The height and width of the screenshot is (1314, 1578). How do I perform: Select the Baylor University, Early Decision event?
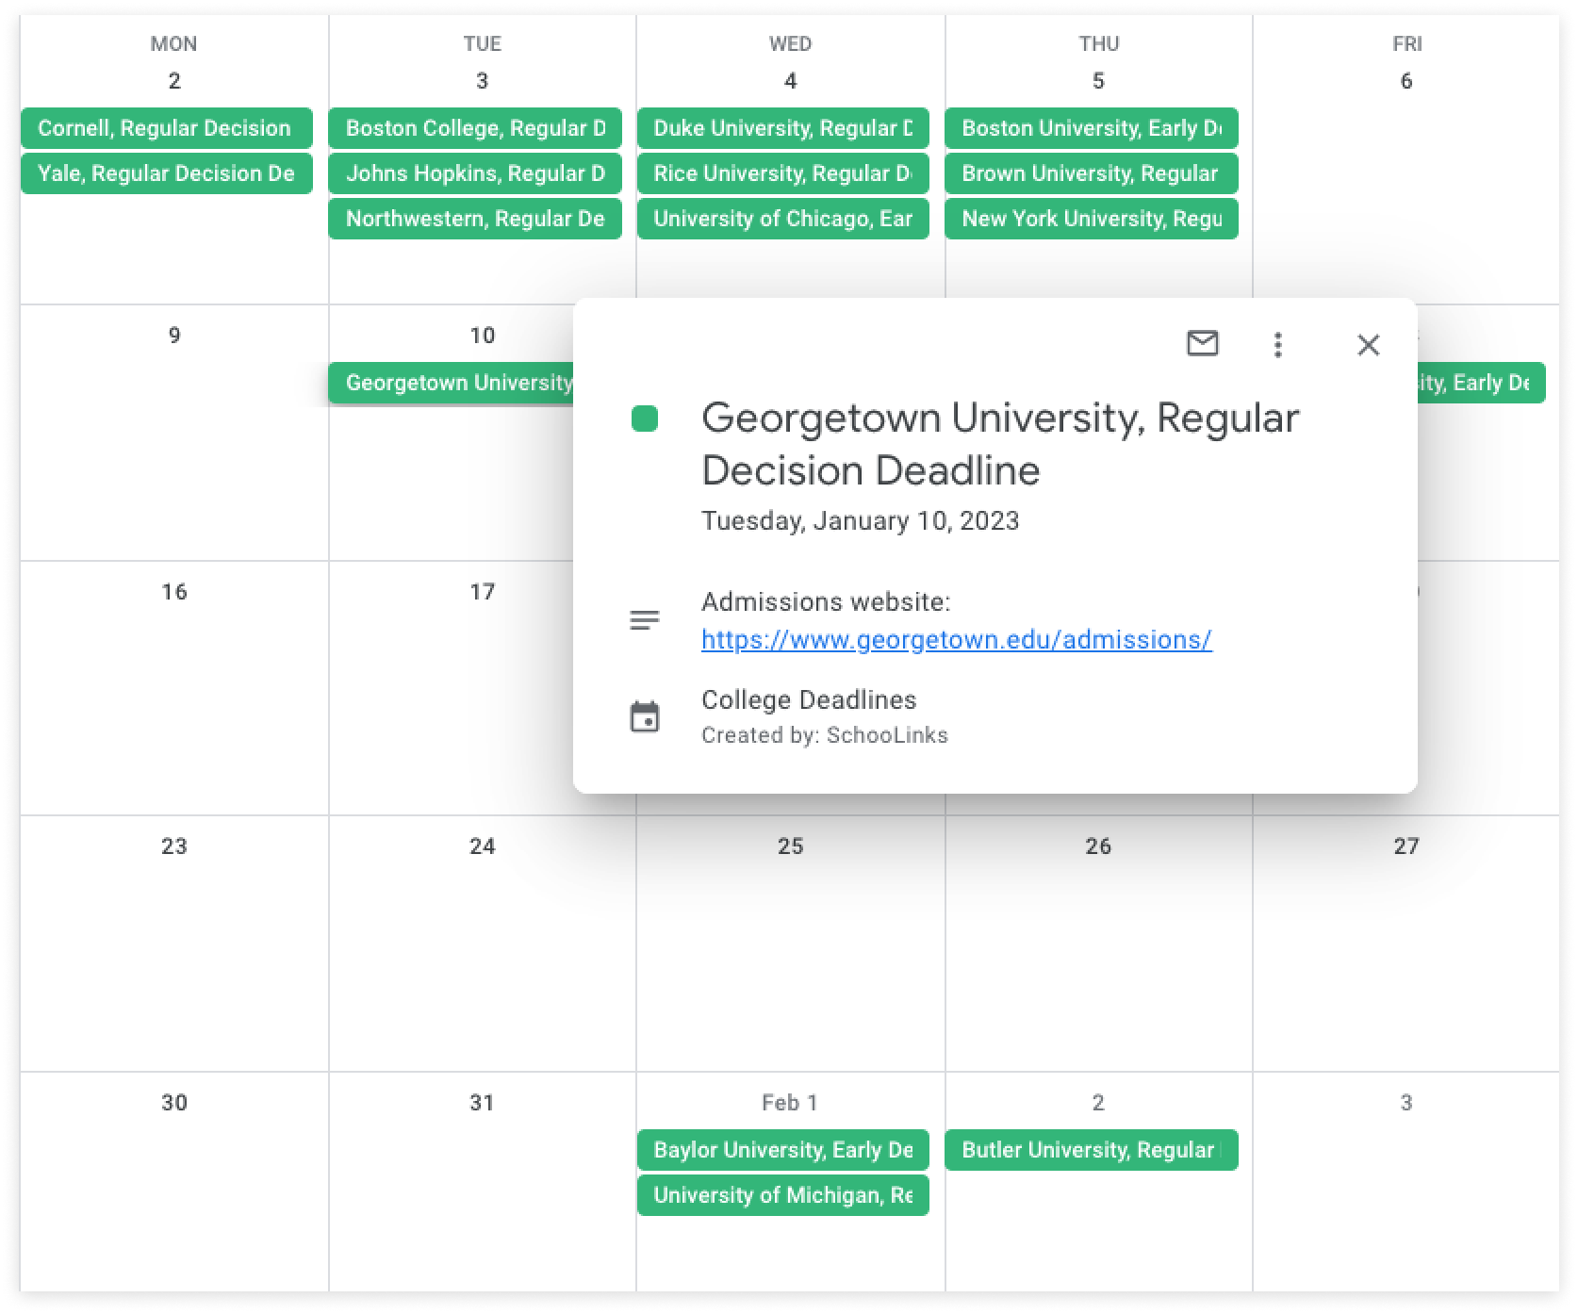point(782,1150)
